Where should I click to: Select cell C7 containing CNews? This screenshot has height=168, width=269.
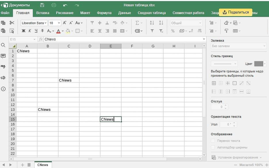pos(69,80)
